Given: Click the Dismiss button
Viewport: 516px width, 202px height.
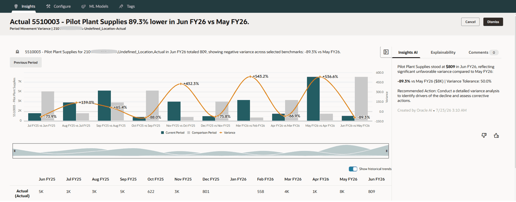Looking at the screenshot, I should click(493, 22).
